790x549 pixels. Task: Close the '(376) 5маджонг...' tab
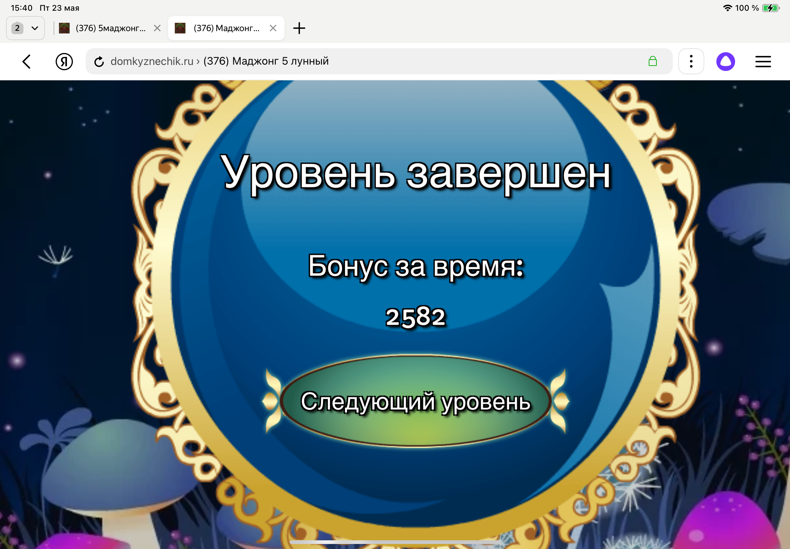[x=157, y=28]
